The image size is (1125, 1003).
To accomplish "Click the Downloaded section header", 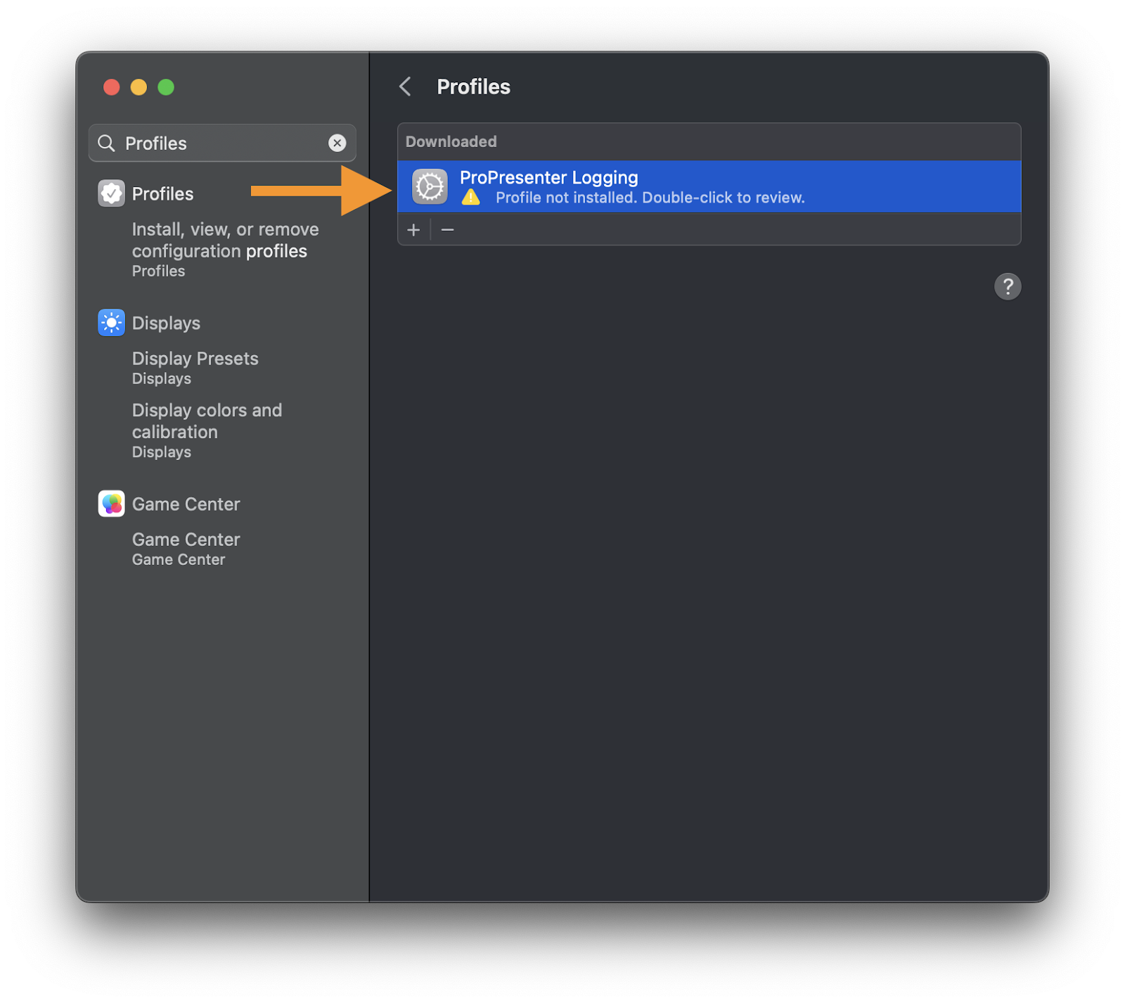I will pos(451,141).
